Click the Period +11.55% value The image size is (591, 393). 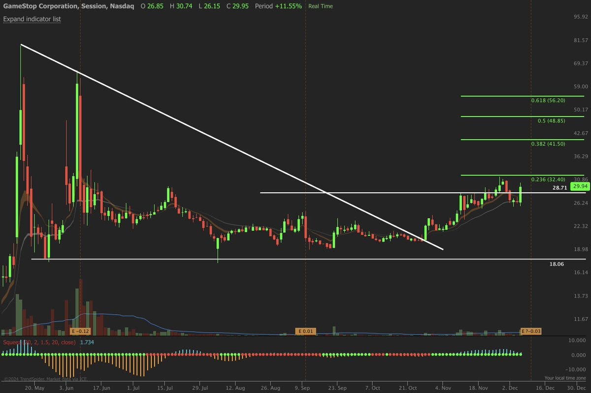click(278, 6)
